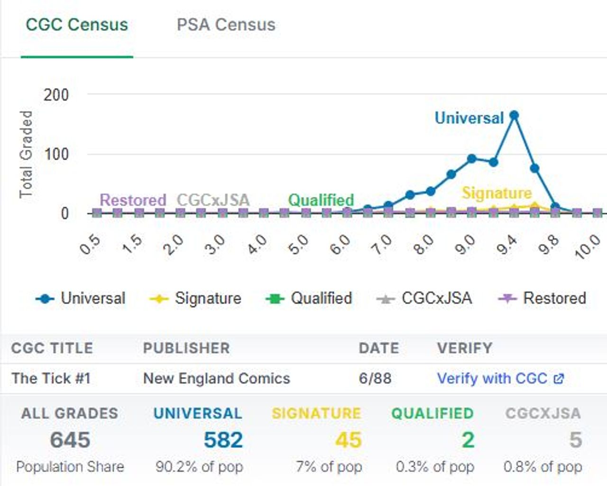
Task: Click the Signature count 45
Action: tap(348, 440)
